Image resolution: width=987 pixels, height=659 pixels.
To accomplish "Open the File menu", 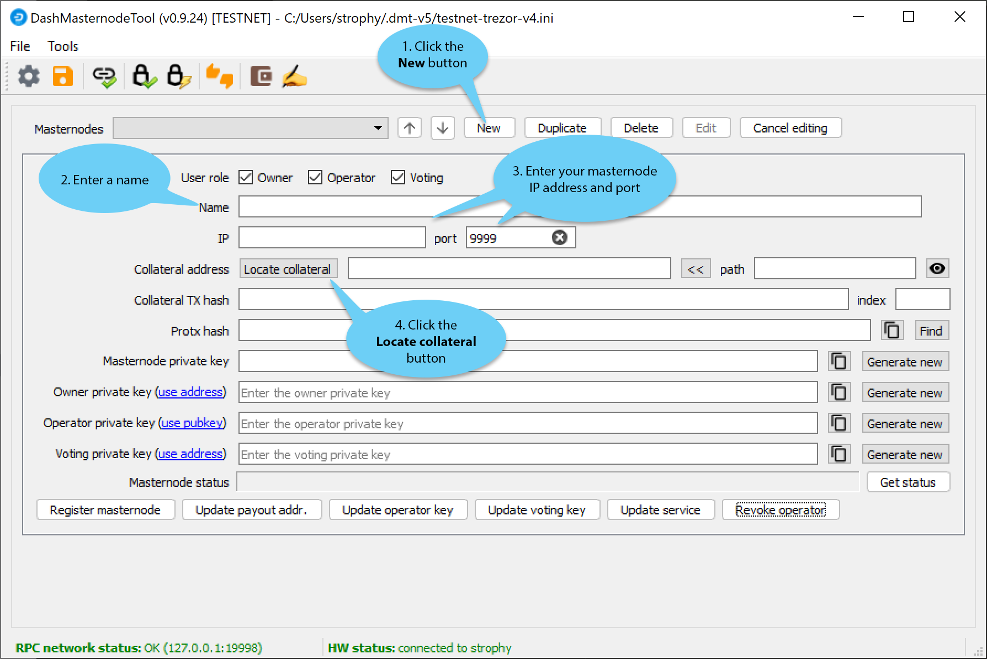I will pos(20,46).
